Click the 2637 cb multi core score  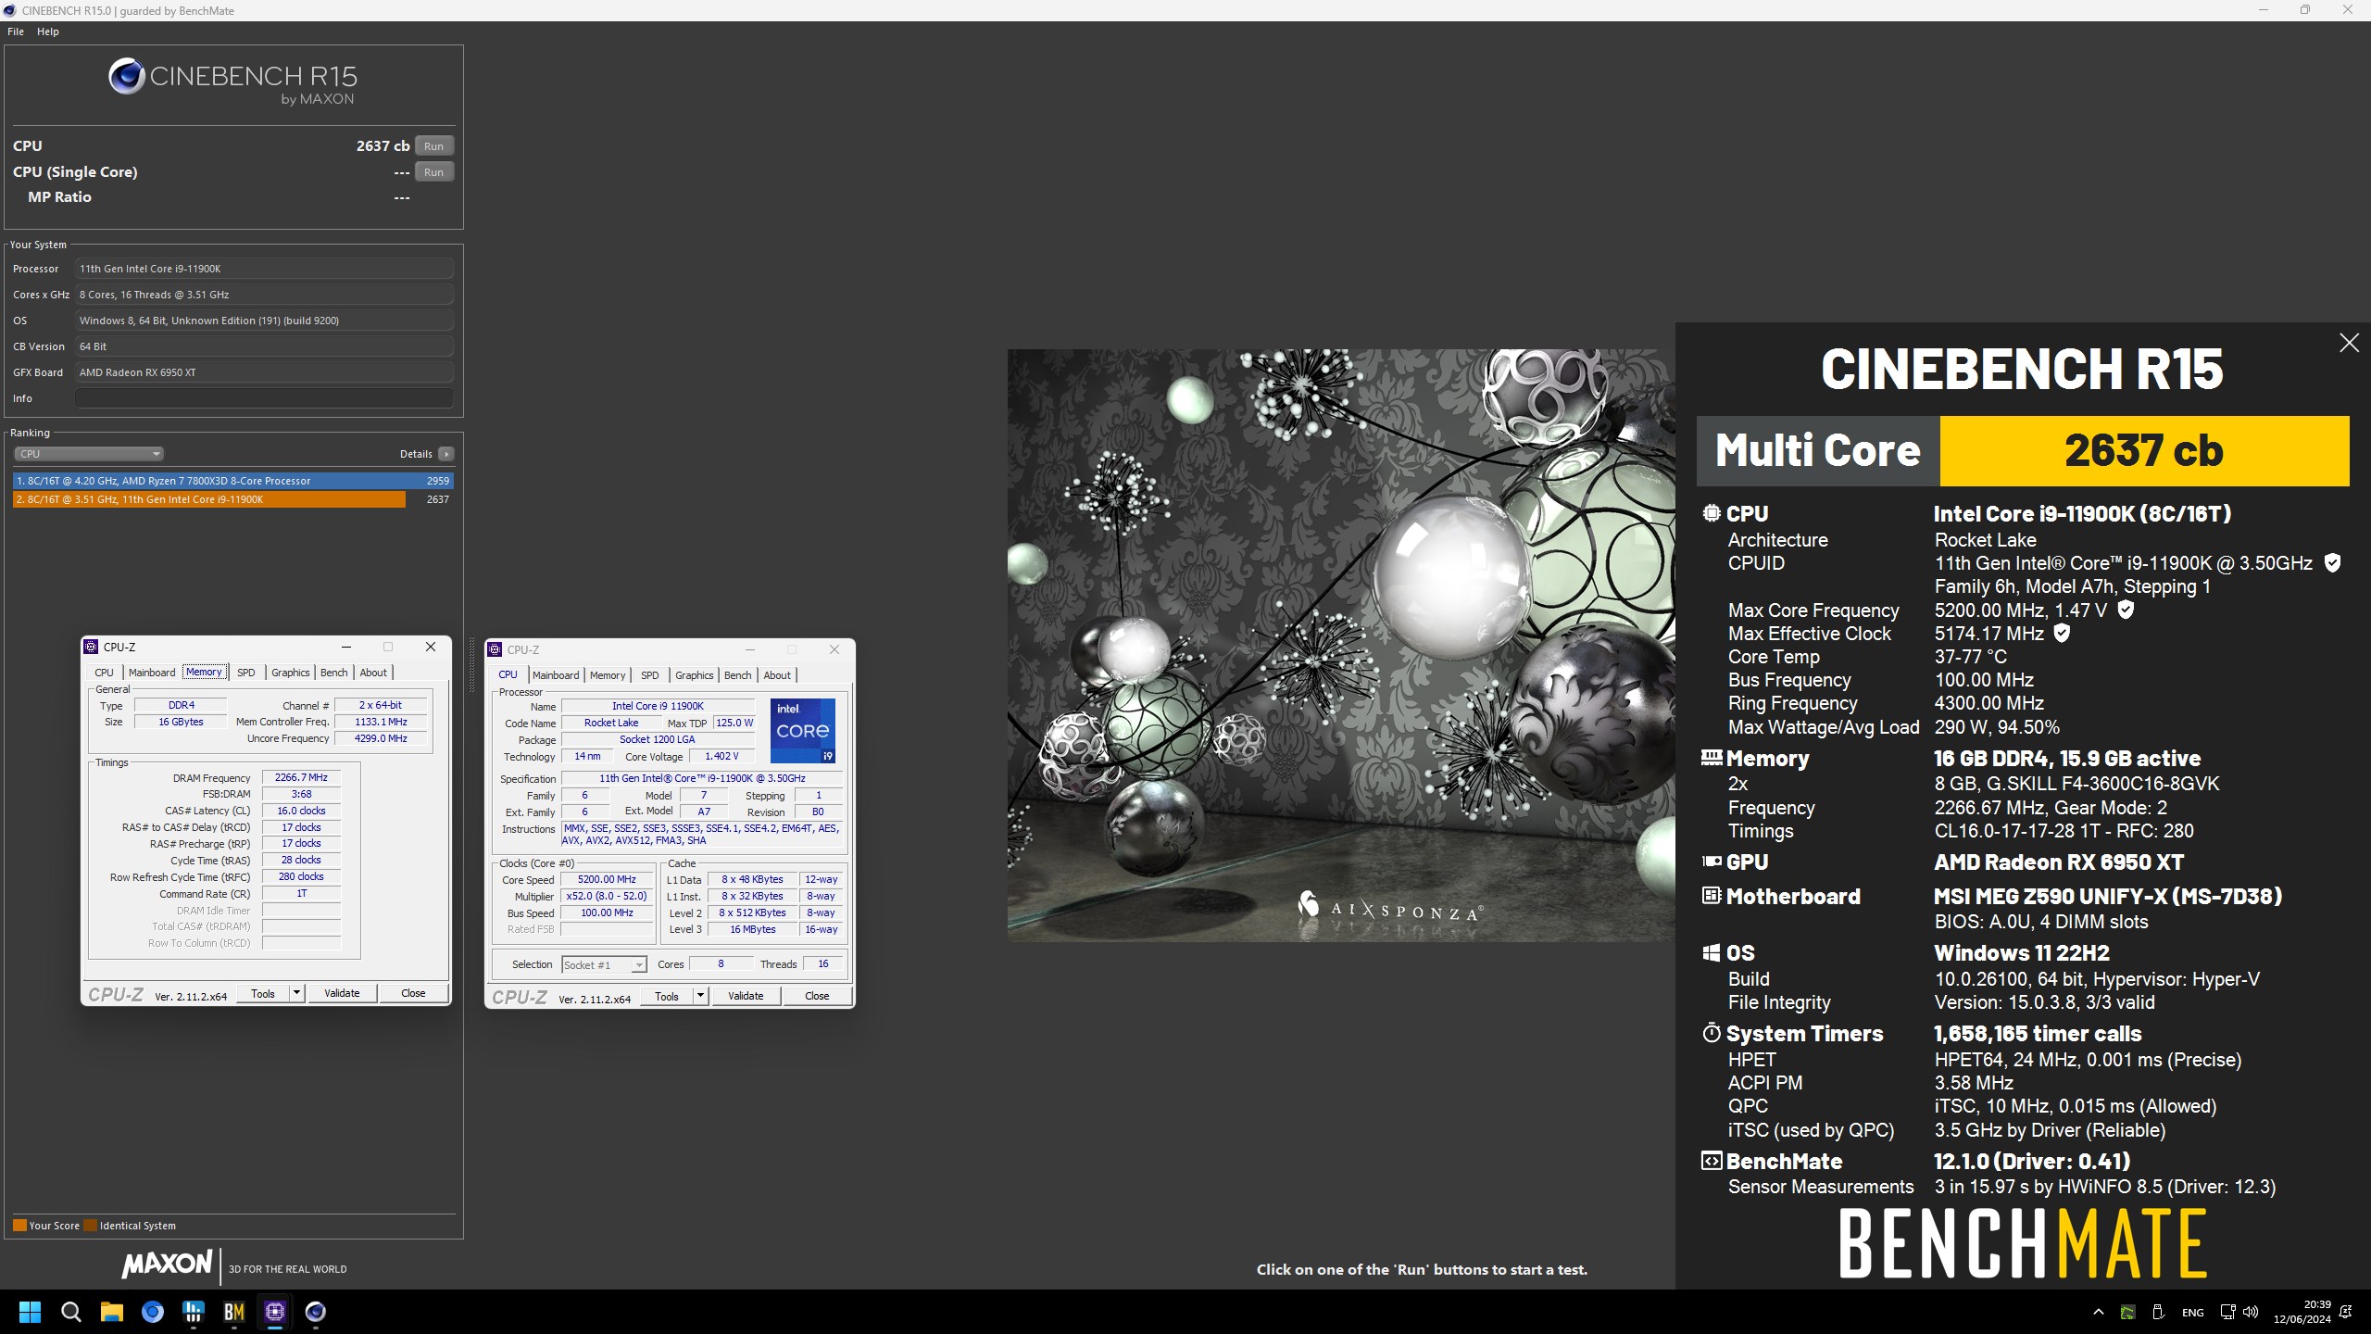pos(2143,451)
